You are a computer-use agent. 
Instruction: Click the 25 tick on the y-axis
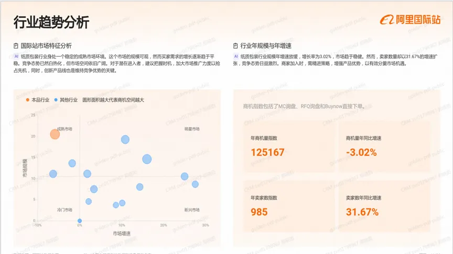pos(33,115)
